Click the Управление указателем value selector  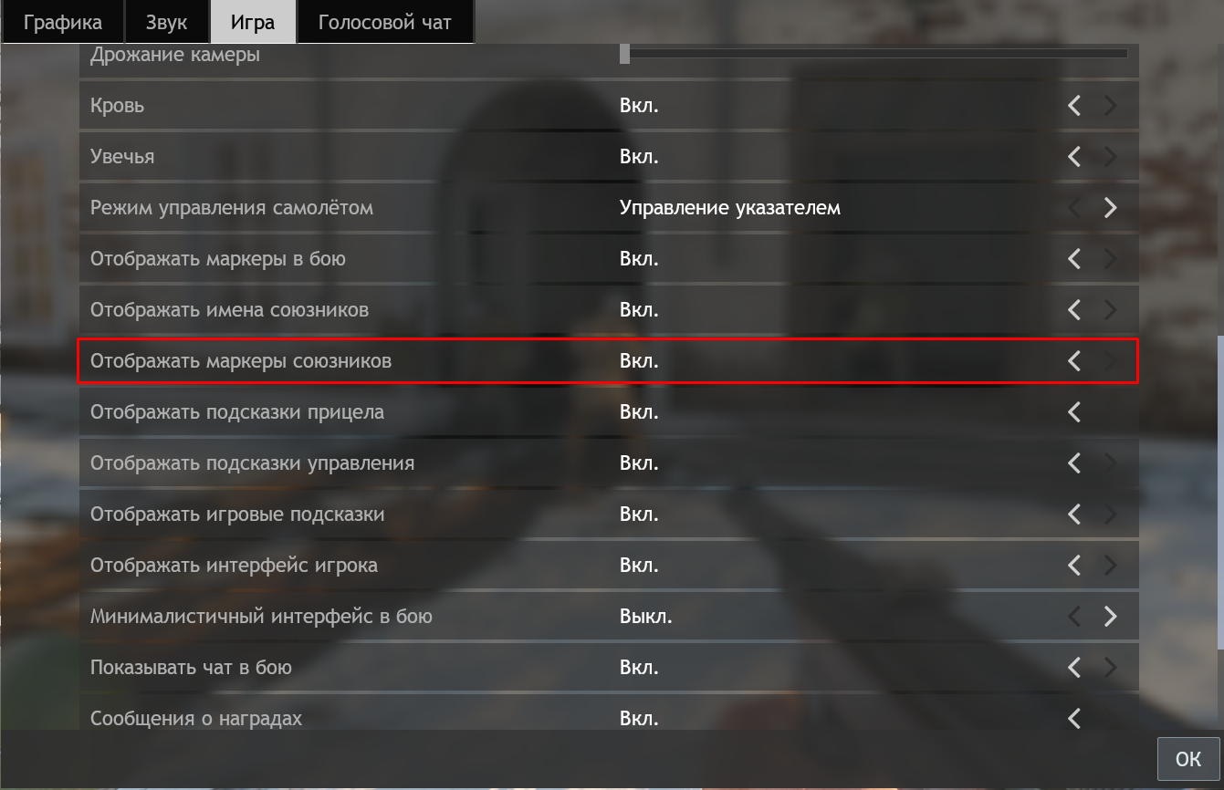pos(729,208)
